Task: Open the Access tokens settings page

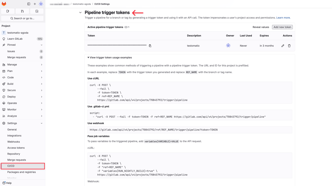Action: (15, 148)
